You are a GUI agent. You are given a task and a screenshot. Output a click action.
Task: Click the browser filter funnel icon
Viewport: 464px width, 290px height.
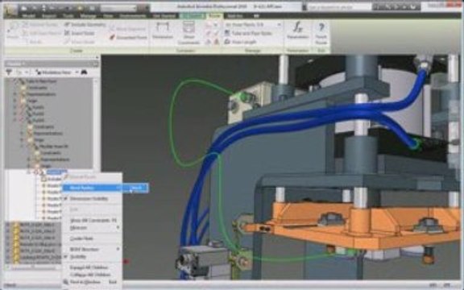(x=9, y=72)
